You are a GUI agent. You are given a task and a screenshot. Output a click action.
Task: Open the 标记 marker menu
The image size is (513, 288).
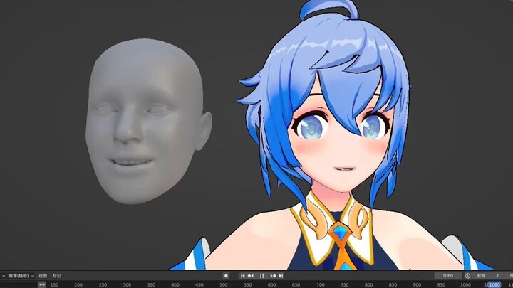coord(57,276)
